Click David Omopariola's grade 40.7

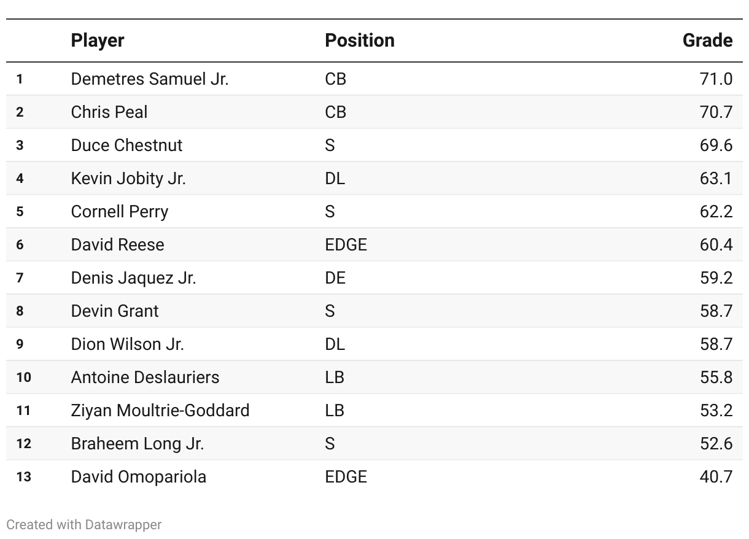point(716,476)
